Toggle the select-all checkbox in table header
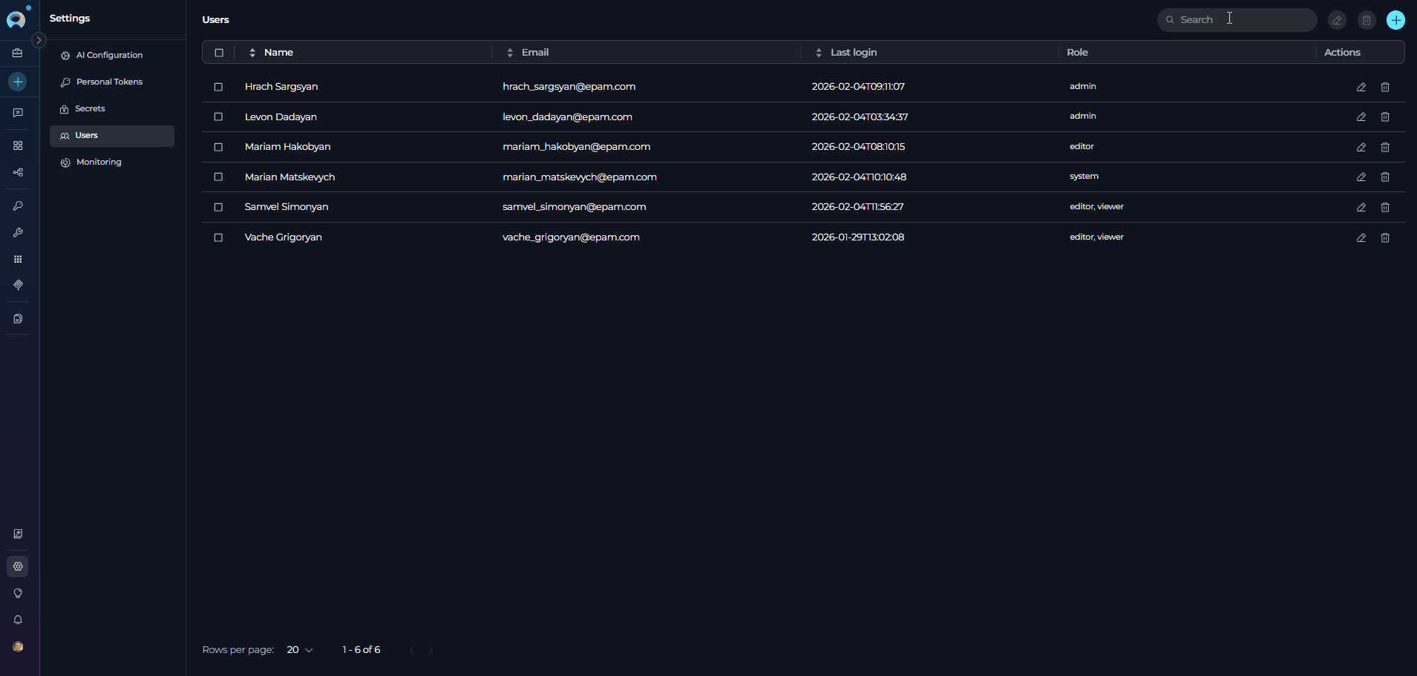Viewport: 1417px width, 676px height. (219, 53)
